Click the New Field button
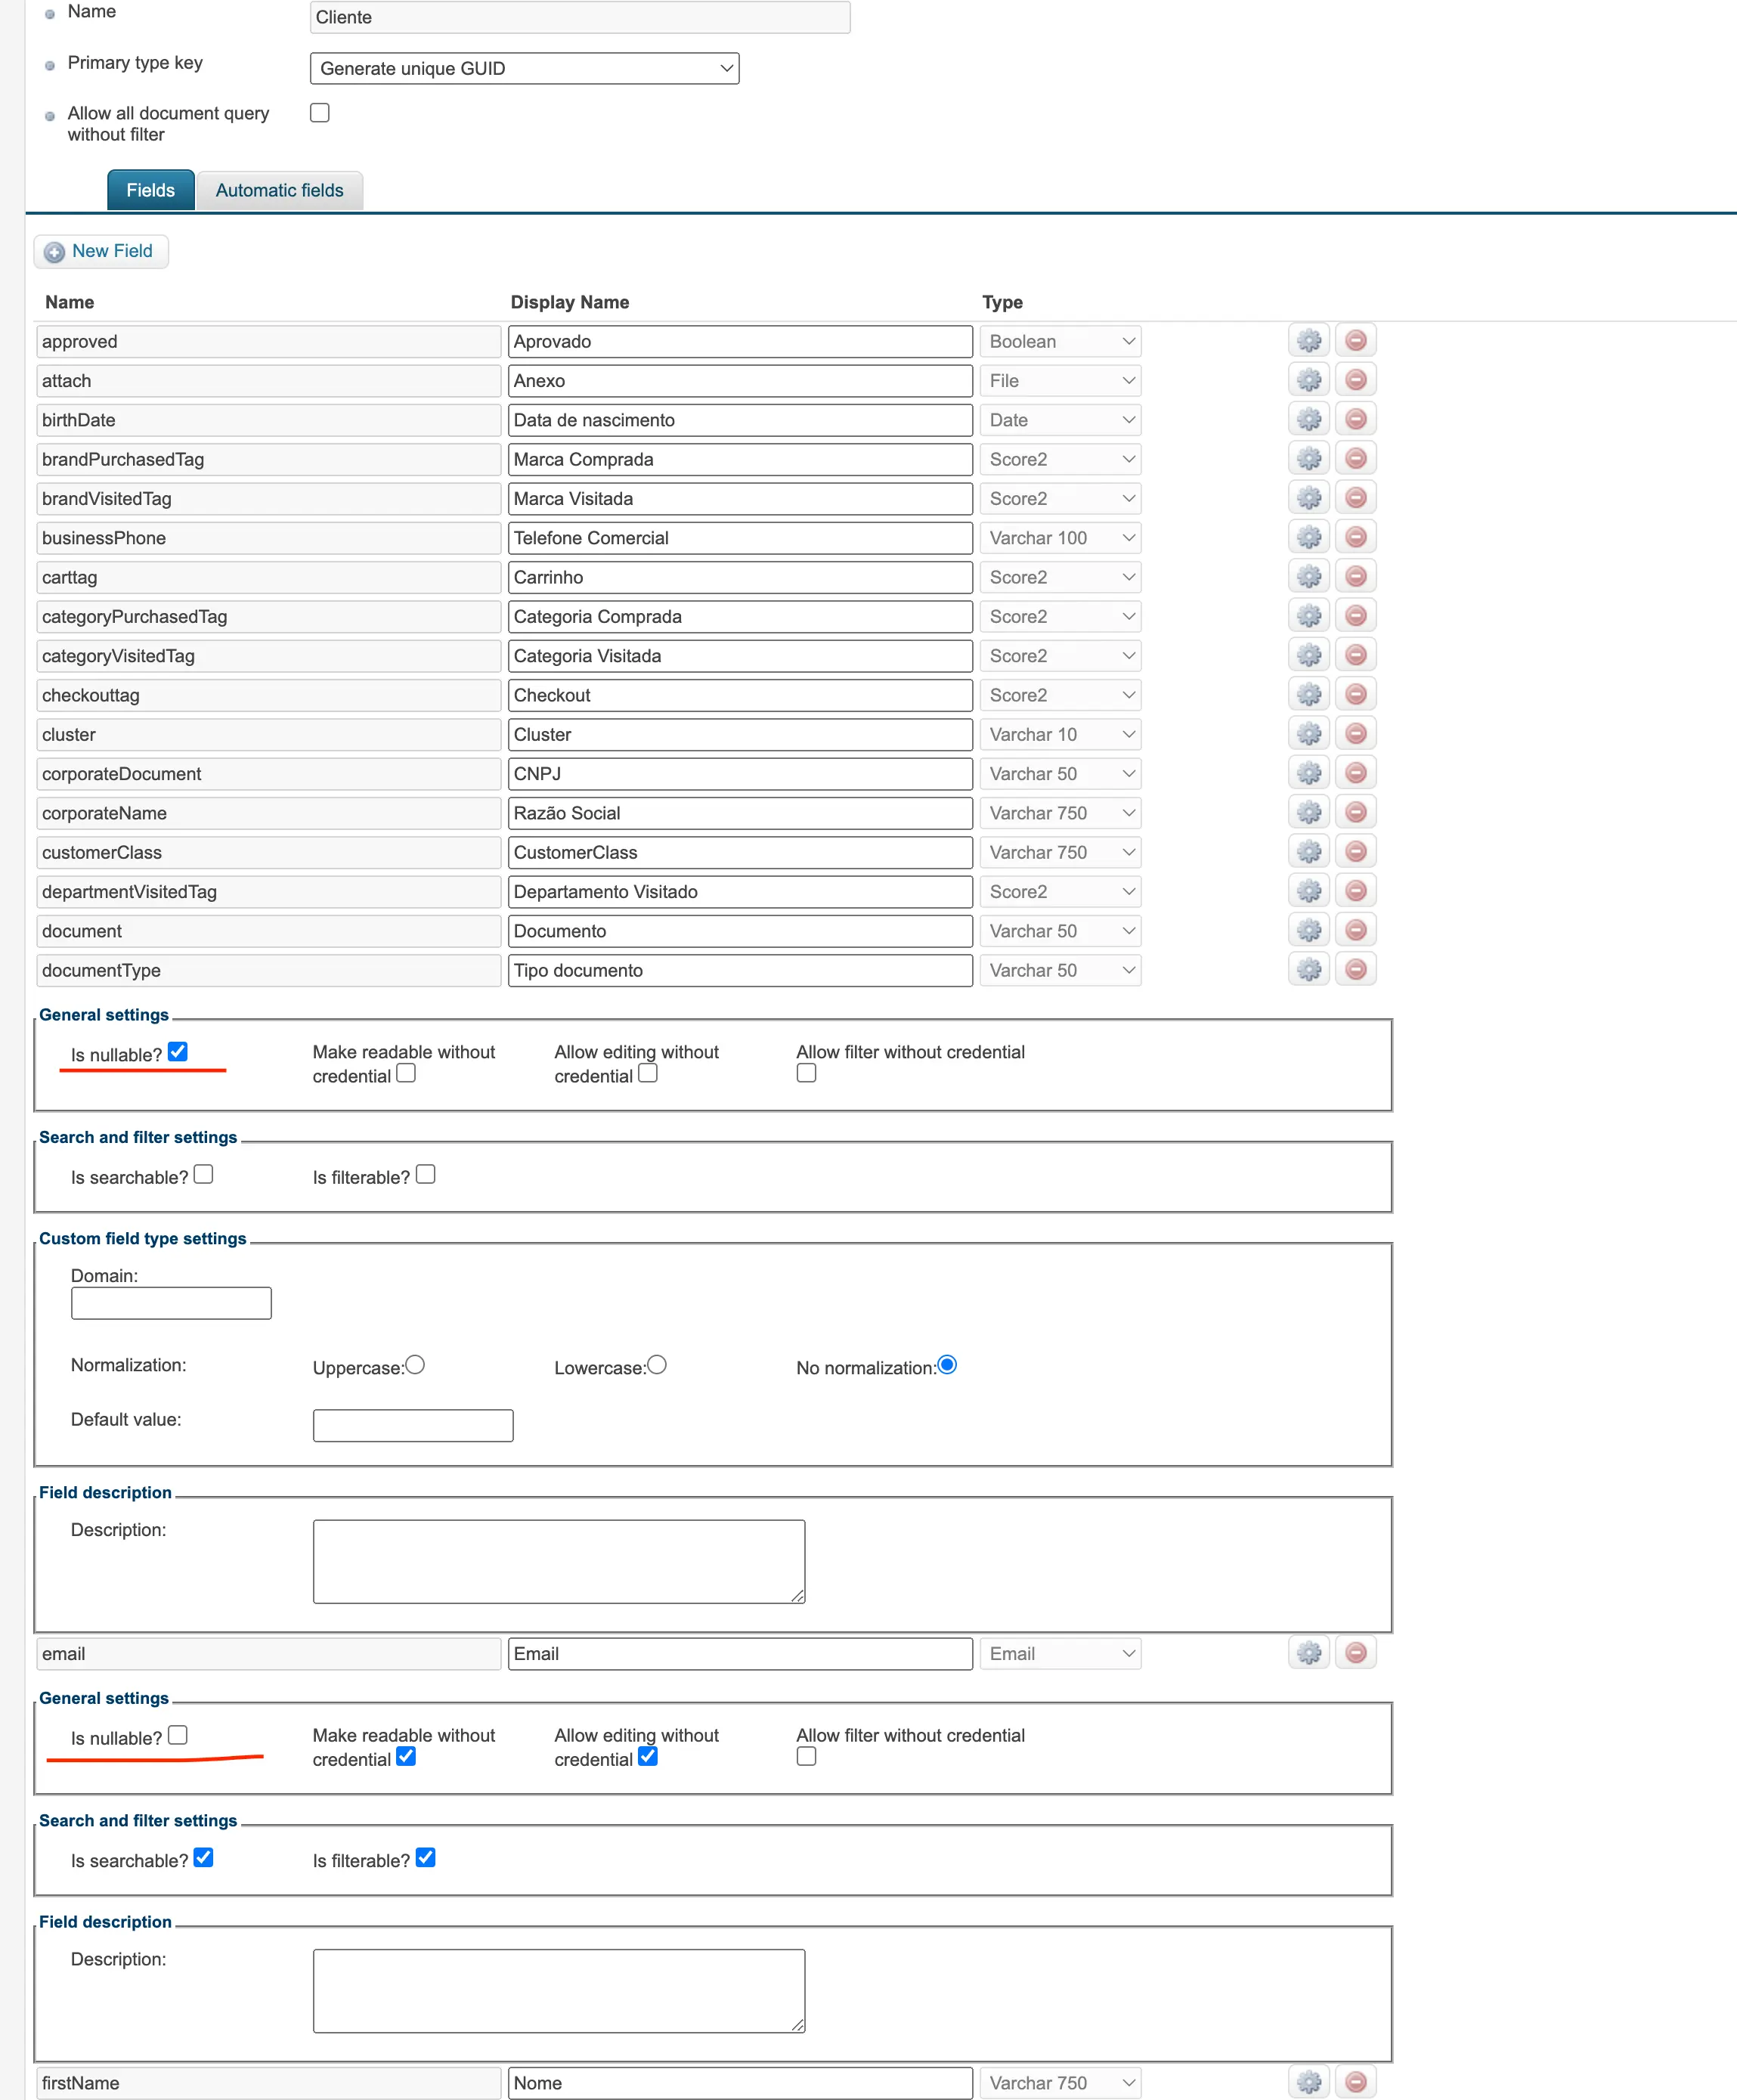The height and width of the screenshot is (2100, 1737). [100, 251]
